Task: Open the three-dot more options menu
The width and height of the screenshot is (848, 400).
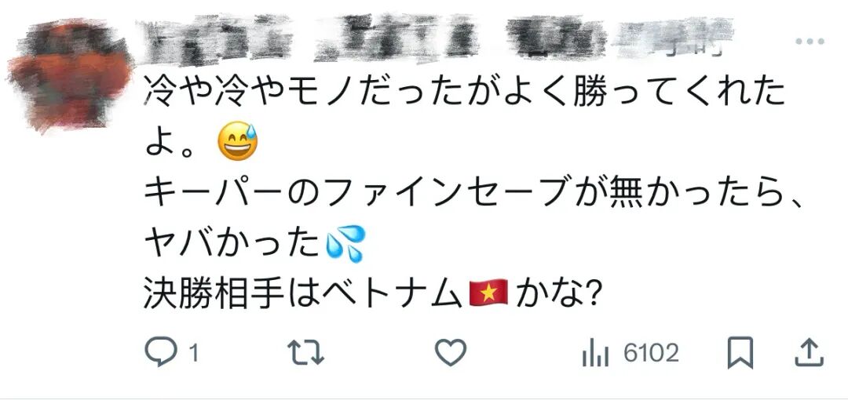Action: [810, 41]
